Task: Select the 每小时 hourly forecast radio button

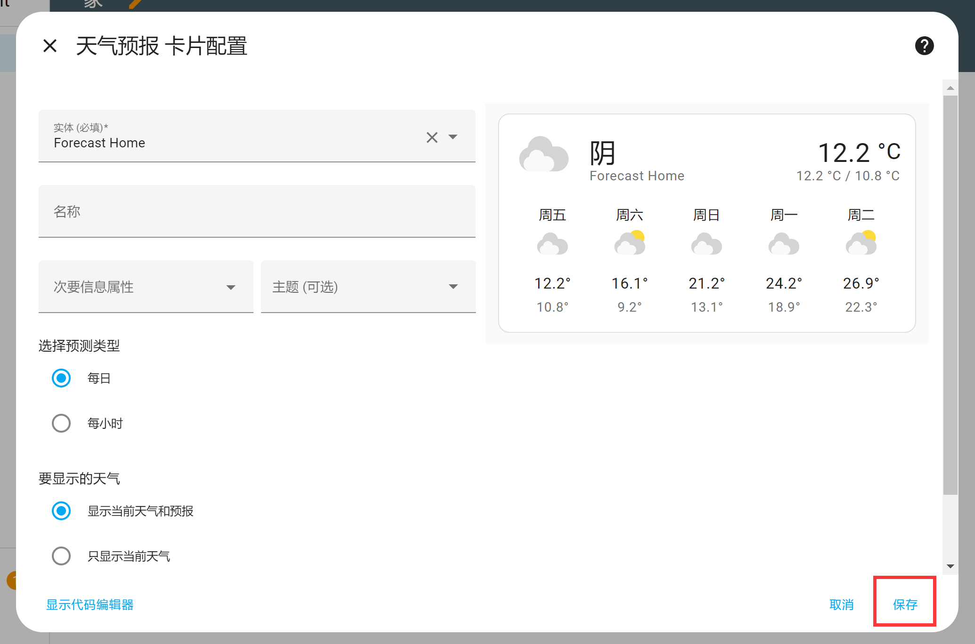Action: [x=61, y=423]
